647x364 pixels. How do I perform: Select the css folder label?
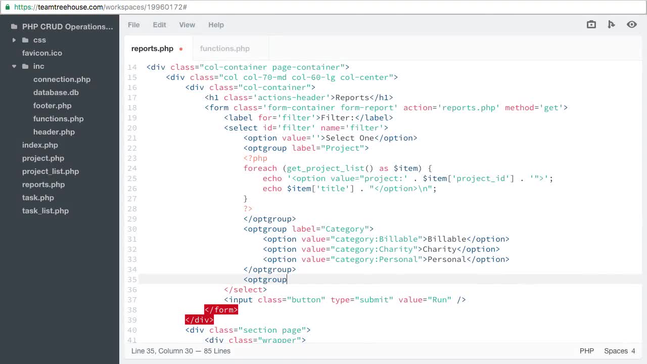39,40
